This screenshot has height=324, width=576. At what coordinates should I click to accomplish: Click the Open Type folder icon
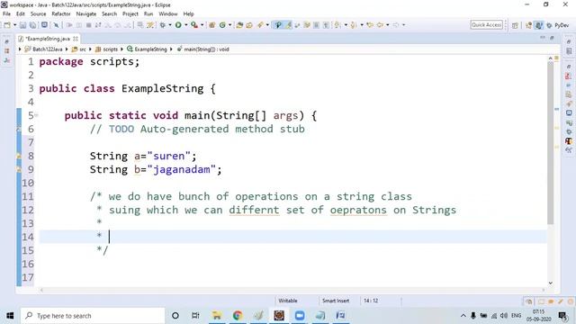[239, 25]
